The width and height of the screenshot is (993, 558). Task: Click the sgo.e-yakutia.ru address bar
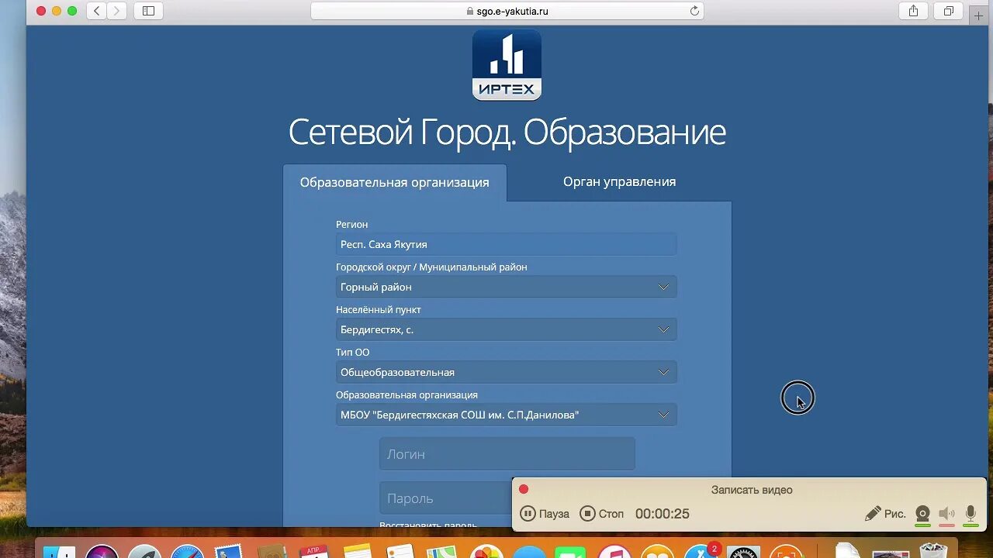(x=507, y=11)
